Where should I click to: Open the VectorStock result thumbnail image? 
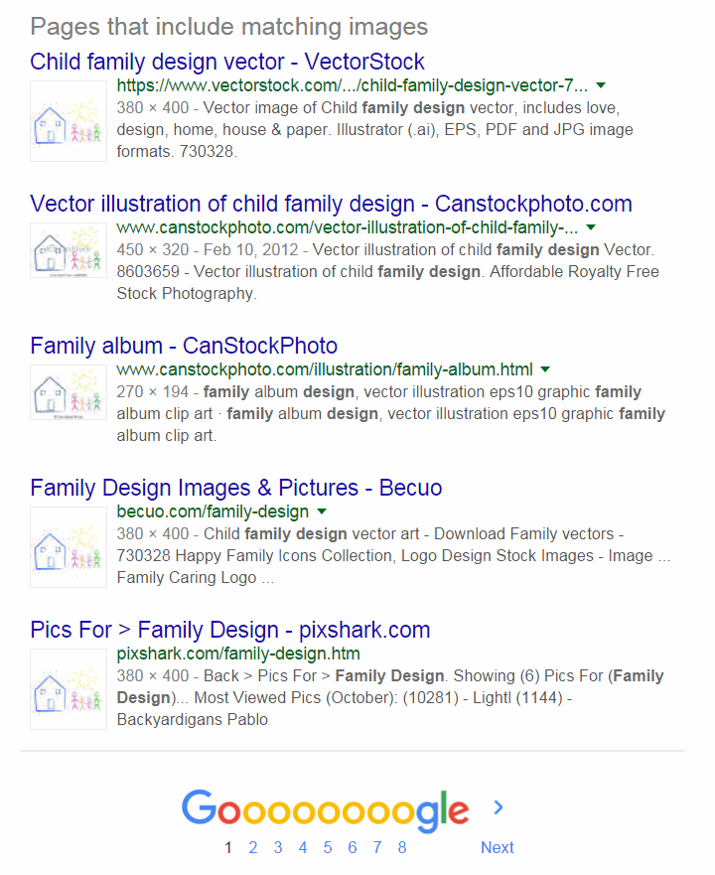(x=69, y=121)
